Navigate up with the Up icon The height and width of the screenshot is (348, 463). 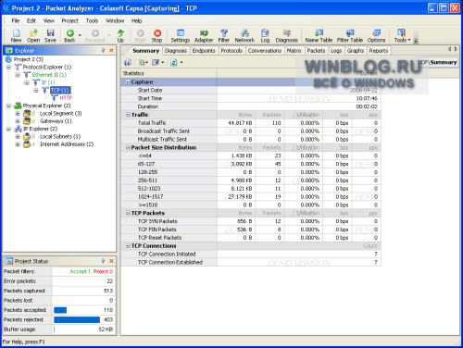point(120,36)
